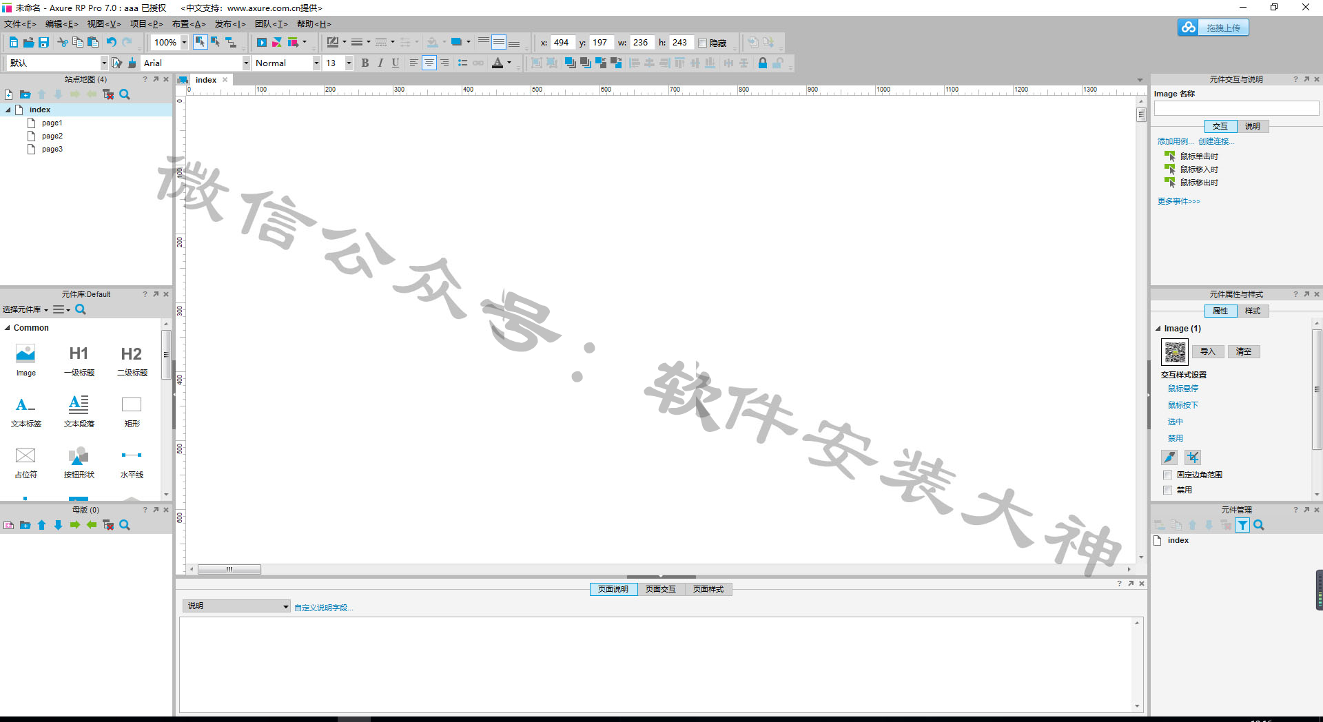This screenshot has height=722, width=1323.
Task: Collapse the index page tree node
Action: (8, 110)
